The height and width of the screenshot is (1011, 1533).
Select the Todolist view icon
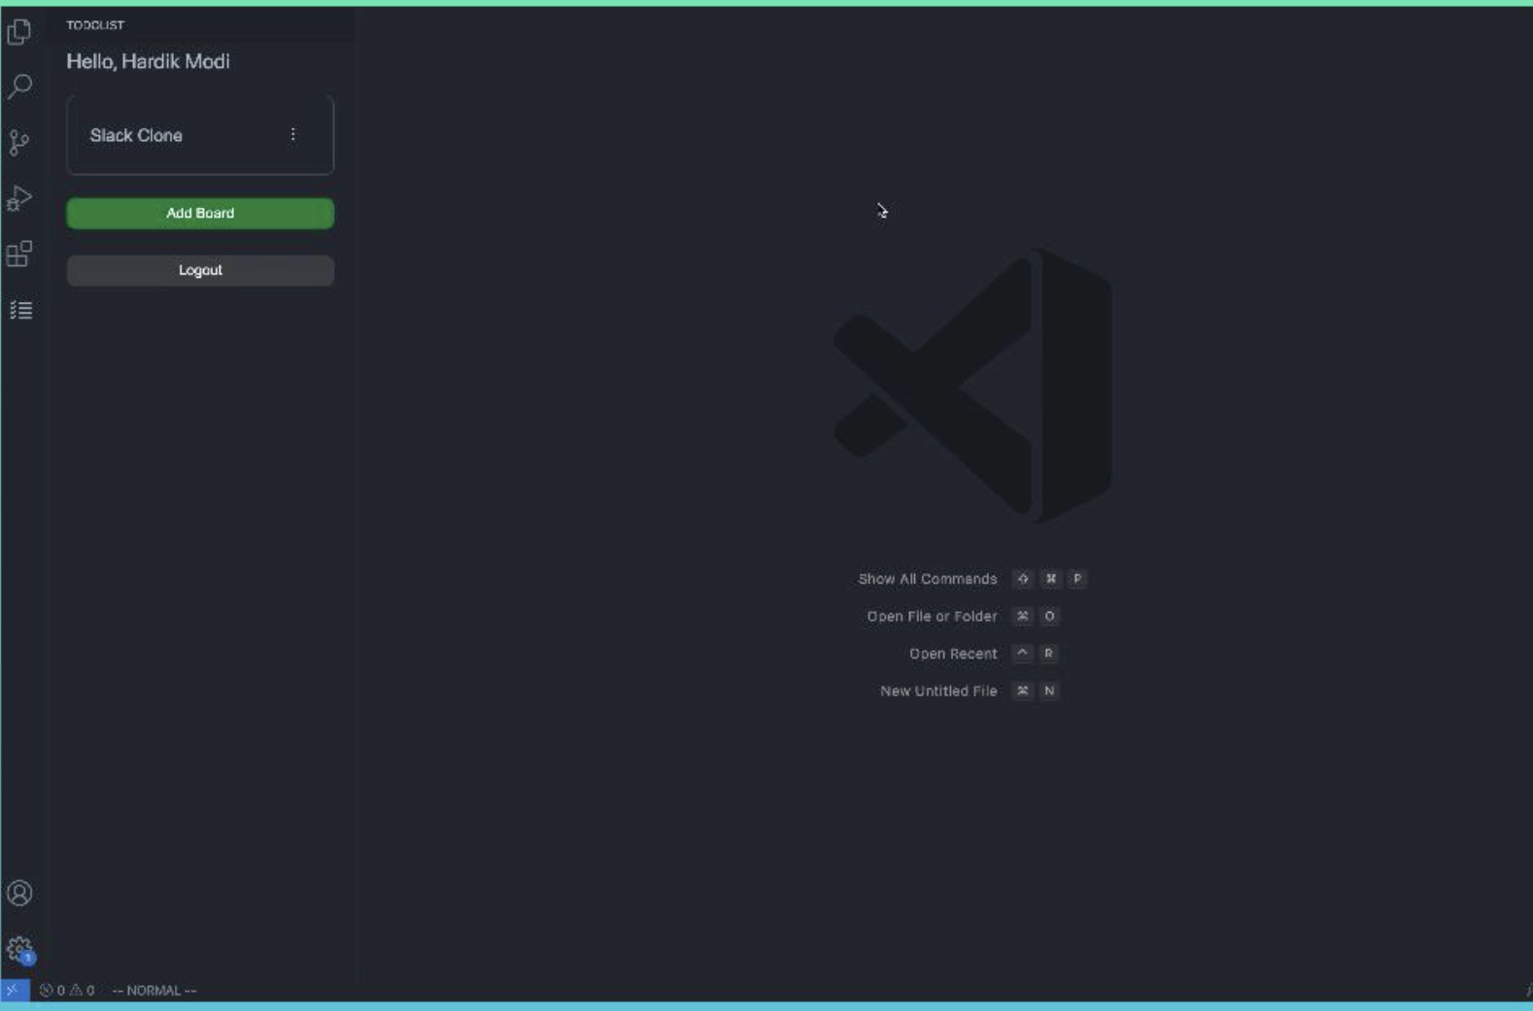click(x=20, y=311)
